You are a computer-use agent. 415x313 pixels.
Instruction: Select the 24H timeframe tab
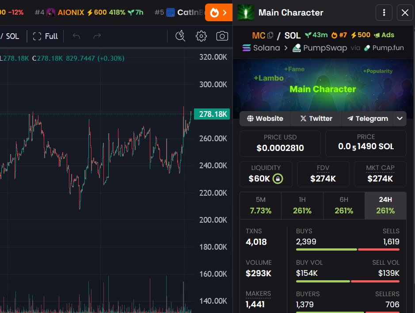(x=385, y=206)
